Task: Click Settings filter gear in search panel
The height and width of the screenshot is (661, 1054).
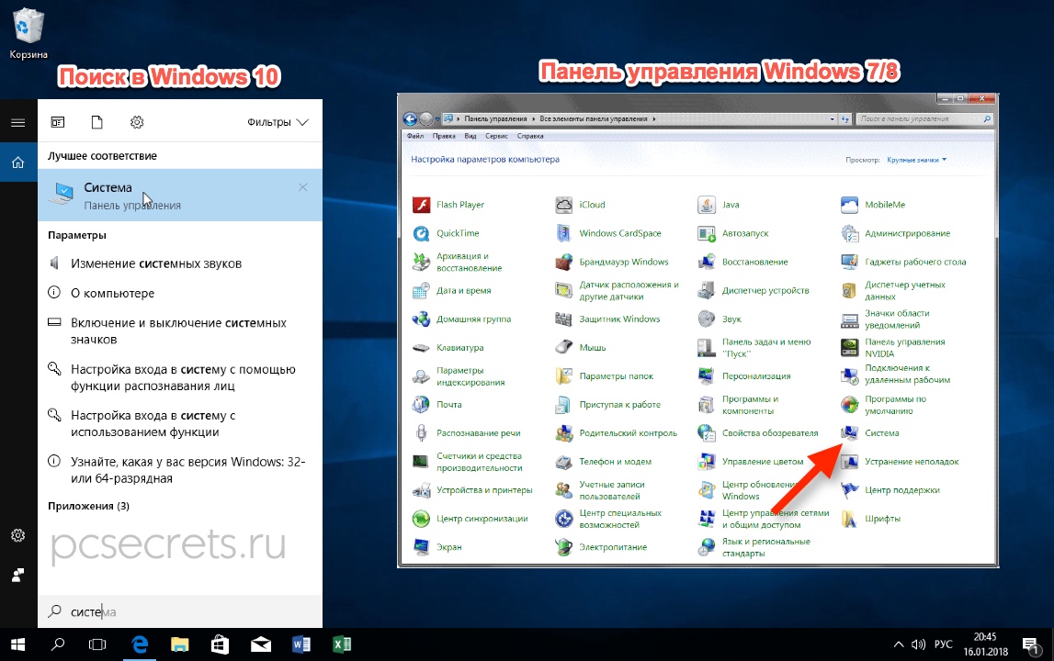Action: tap(137, 121)
